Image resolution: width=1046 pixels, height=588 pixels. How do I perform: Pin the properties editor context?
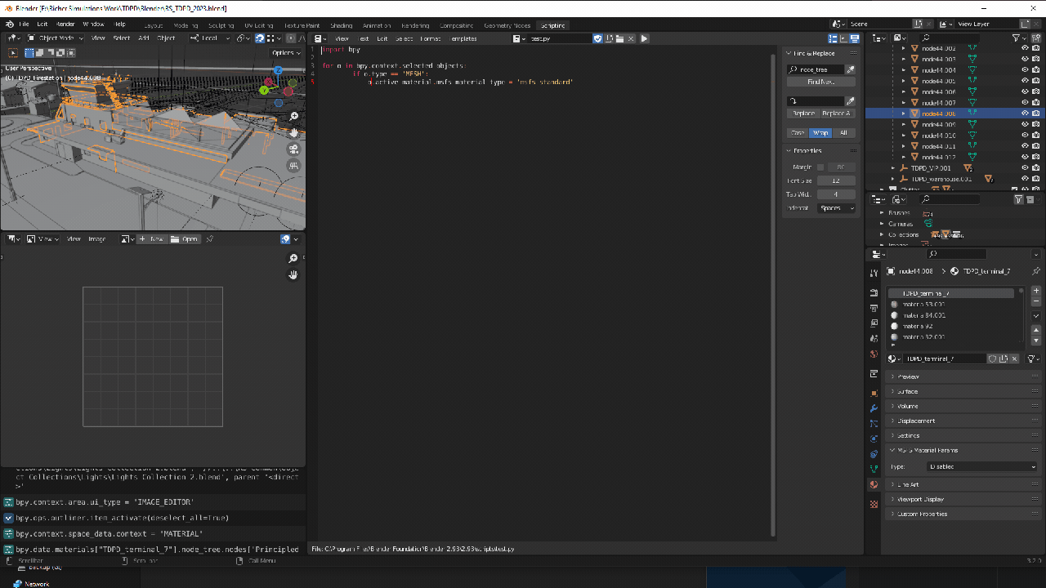pos(1036,271)
